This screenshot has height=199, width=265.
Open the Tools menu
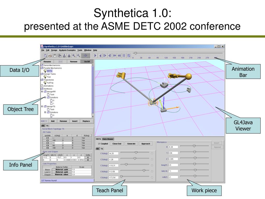click(x=80, y=50)
